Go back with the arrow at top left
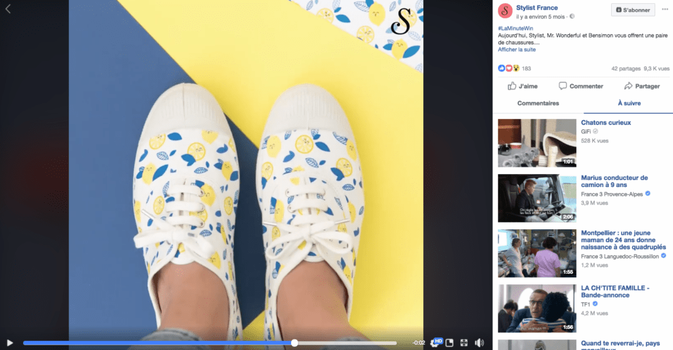This screenshot has height=350, width=673. coord(8,9)
